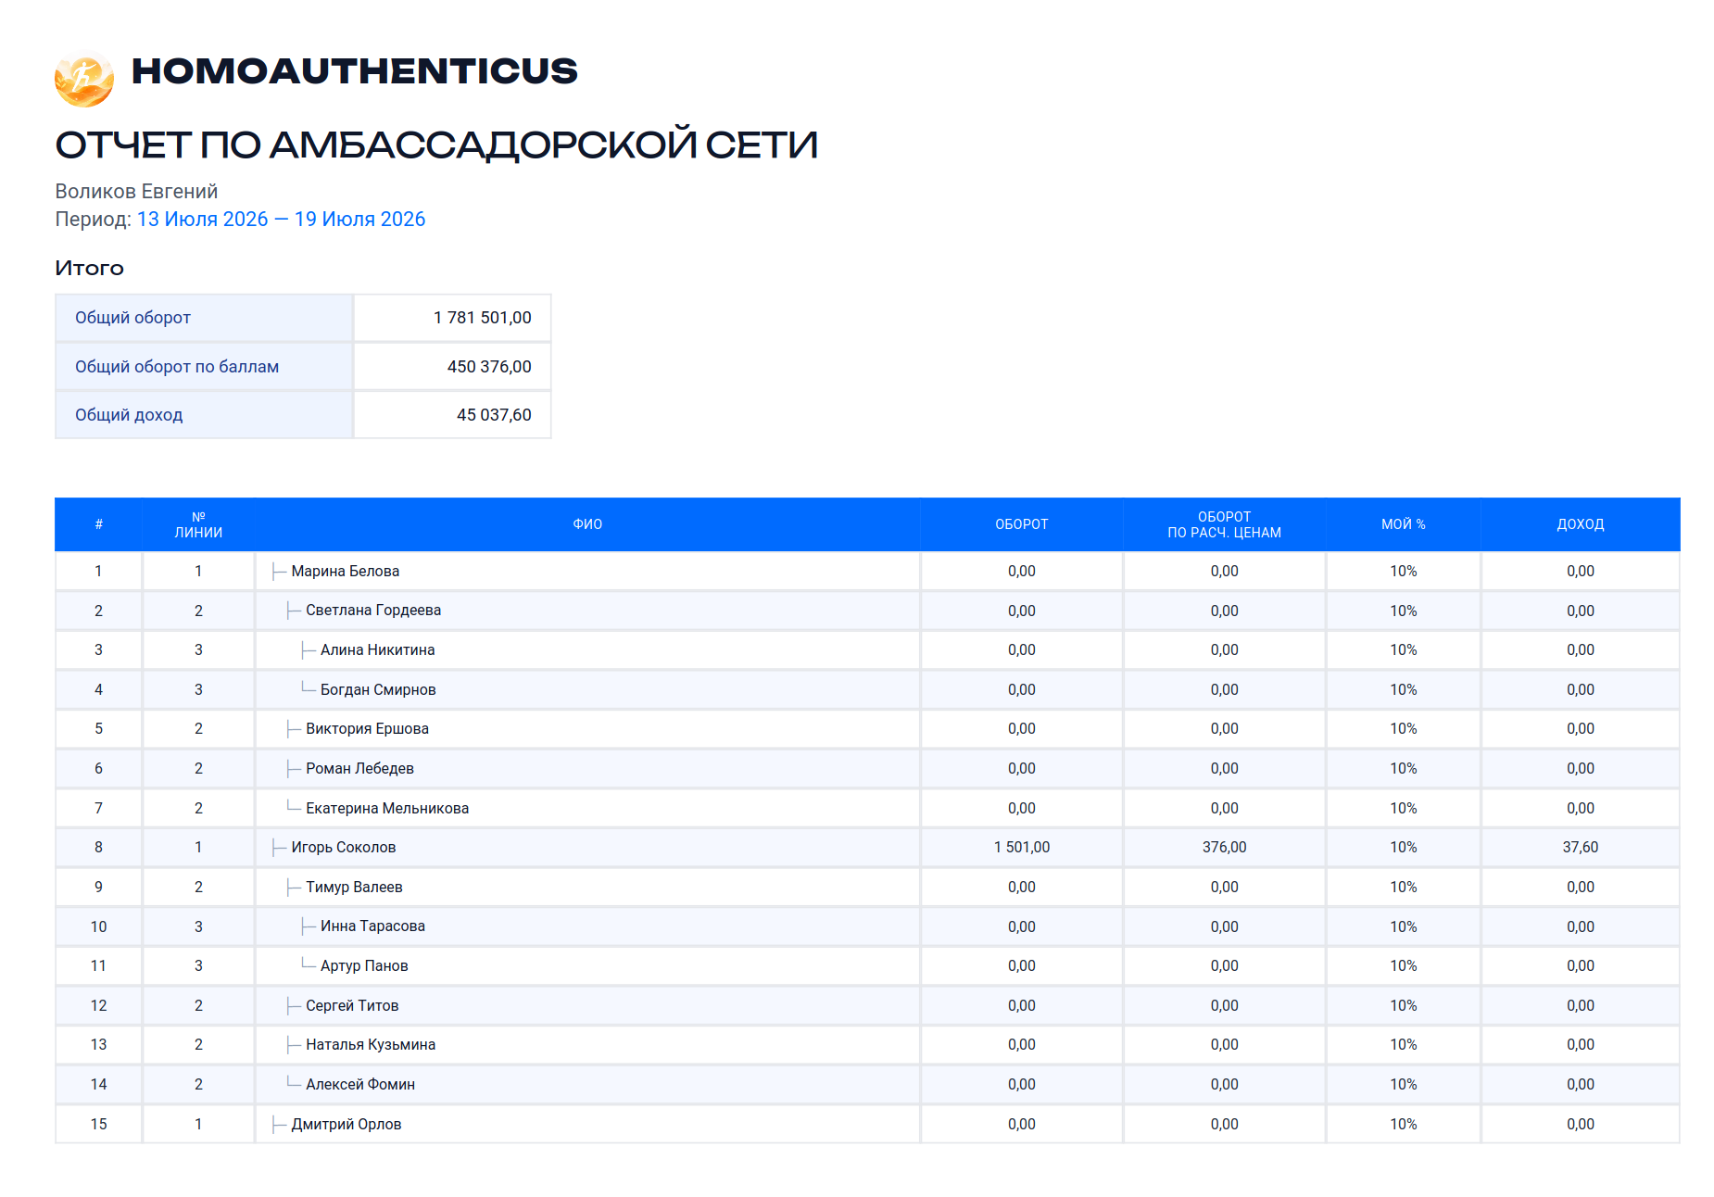Click the Воликов Евгений name text
The width and height of the screenshot is (1714, 1197).
click(x=136, y=191)
